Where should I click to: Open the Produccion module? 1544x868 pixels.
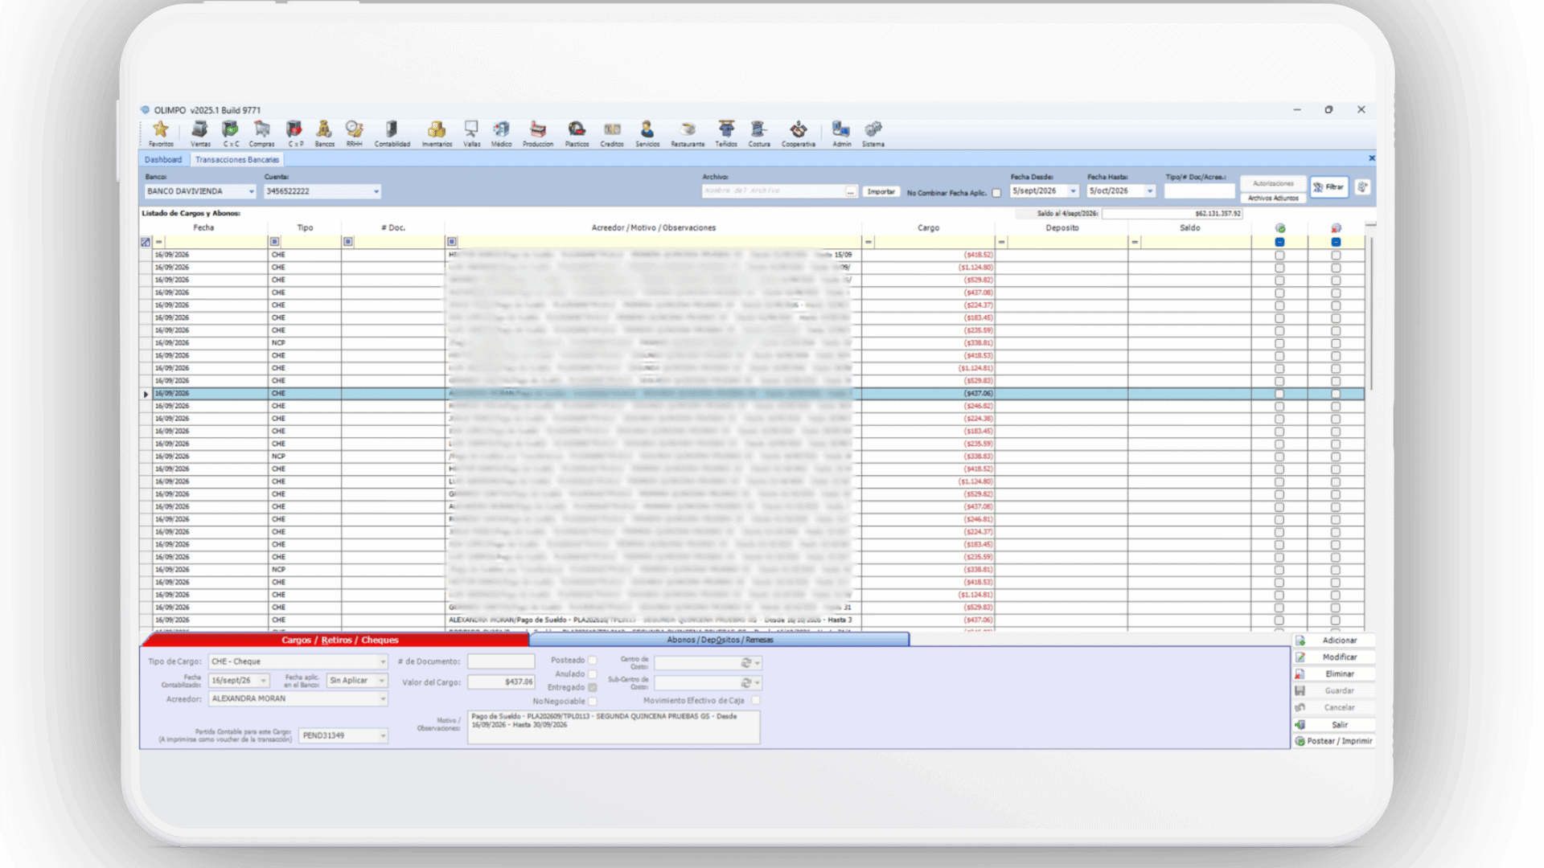point(538,133)
